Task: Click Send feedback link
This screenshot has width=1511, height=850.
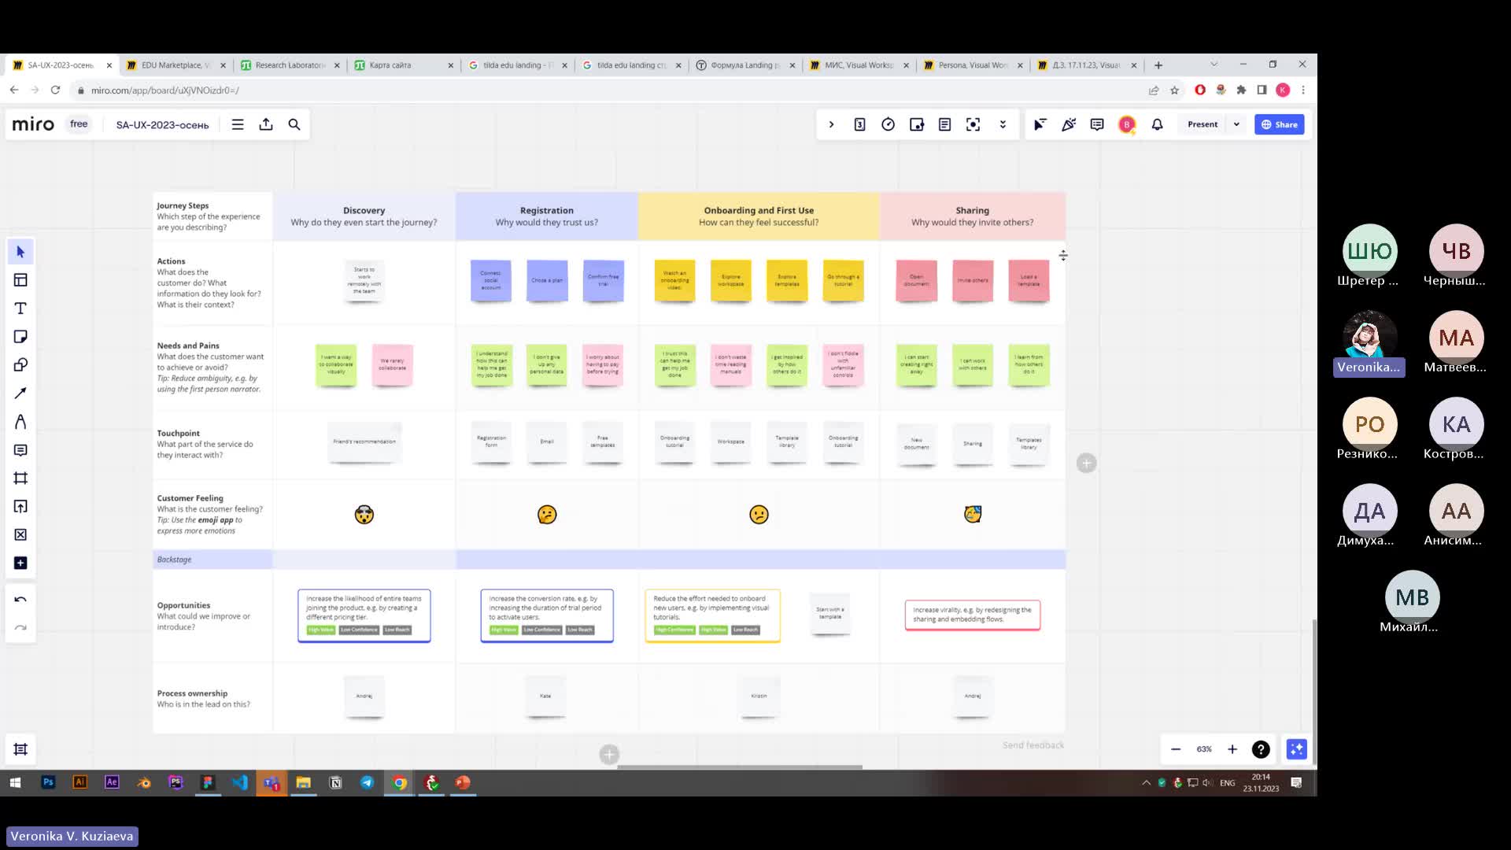Action: pos(1033,745)
